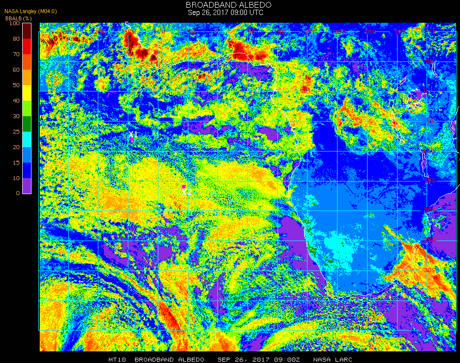
Task: Click the 35E longitude label
Action: coord(430,32)
